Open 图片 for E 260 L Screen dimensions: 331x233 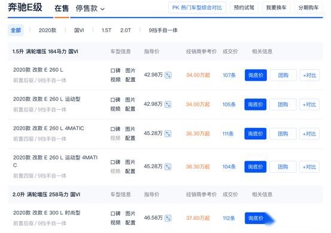coord(130,70)
